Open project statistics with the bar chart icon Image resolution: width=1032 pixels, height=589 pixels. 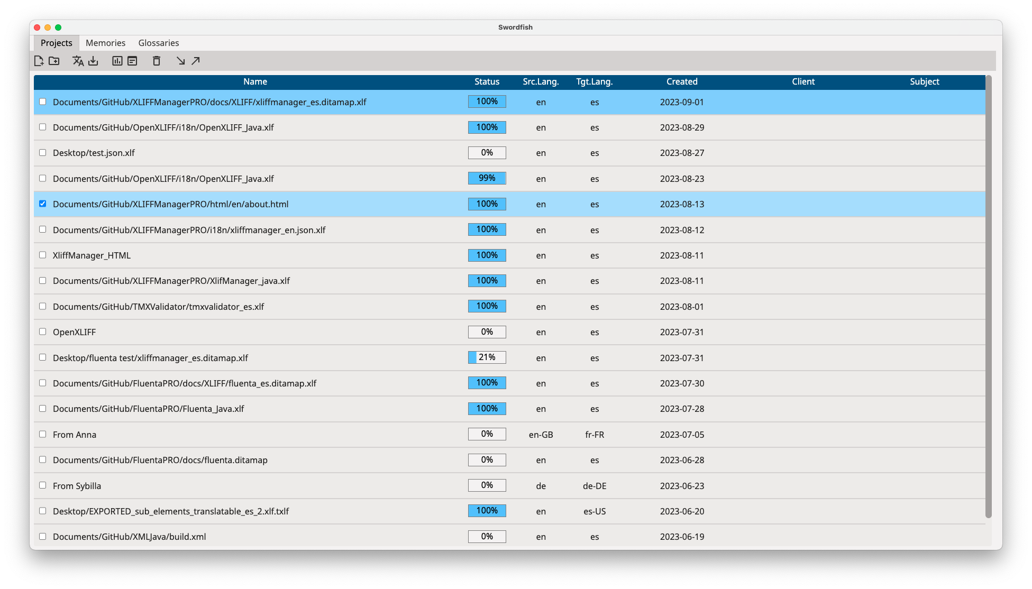coord(116,61)
